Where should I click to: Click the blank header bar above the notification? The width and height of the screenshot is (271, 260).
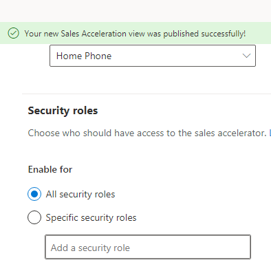tap(135, 11)
